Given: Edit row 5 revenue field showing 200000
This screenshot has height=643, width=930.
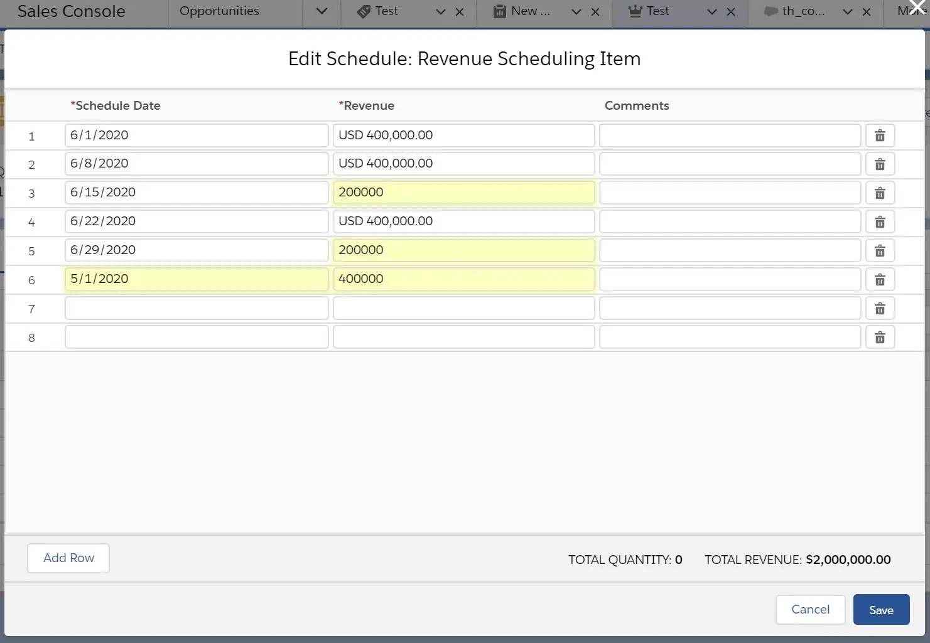Looking at the screenshot, I should click(464, 251).
